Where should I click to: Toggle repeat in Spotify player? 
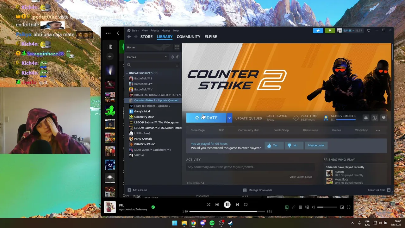click(x=246, y=205)
